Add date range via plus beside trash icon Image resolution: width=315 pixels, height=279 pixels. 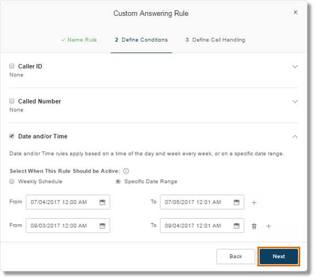point(268,226)
